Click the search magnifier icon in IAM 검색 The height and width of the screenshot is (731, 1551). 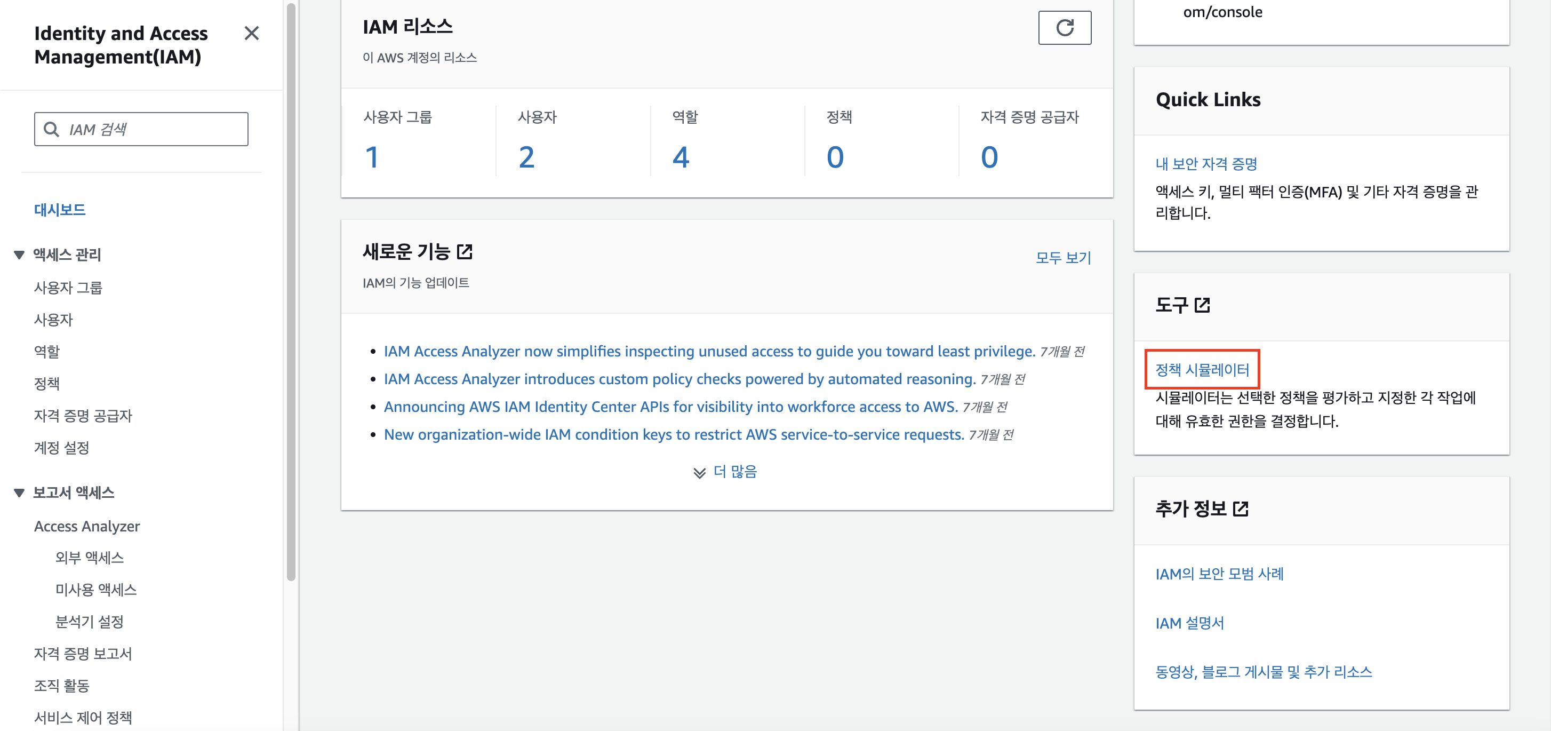point(52,130)
